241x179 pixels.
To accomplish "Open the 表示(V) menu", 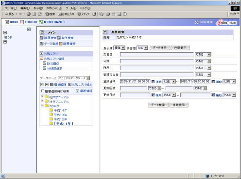I will 38,8.
